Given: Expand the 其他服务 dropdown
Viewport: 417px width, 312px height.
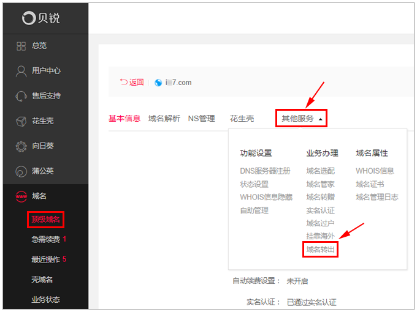Looking at the screenshot, I should (301, 119).
